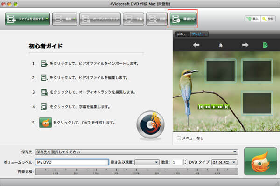Viewport: 280px width, 186px height.
Task: Click the import video icon in guide step 1
Action: coord(44,63)
